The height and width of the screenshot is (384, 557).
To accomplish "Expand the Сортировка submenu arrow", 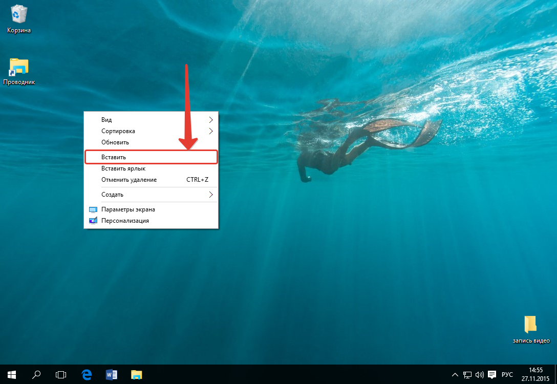I will click(211, 131).
